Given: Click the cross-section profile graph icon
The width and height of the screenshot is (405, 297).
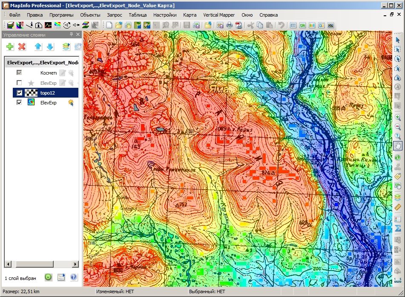Looking at the screenshot, I should [x=48, y=25].
